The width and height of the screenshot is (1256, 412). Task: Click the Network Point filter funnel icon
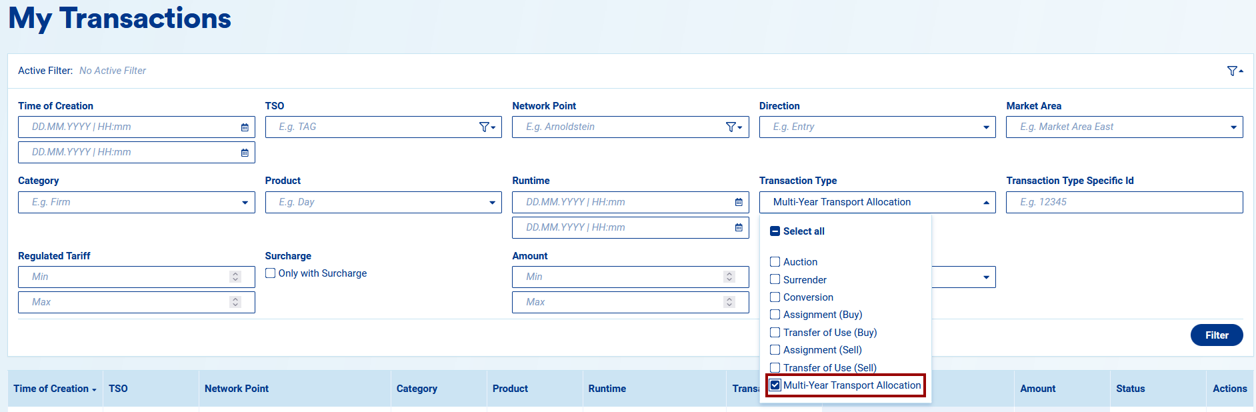pos(734,127)
